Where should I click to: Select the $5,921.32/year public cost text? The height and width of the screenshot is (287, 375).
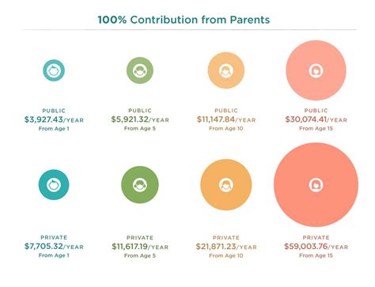(x=140, y=119)
